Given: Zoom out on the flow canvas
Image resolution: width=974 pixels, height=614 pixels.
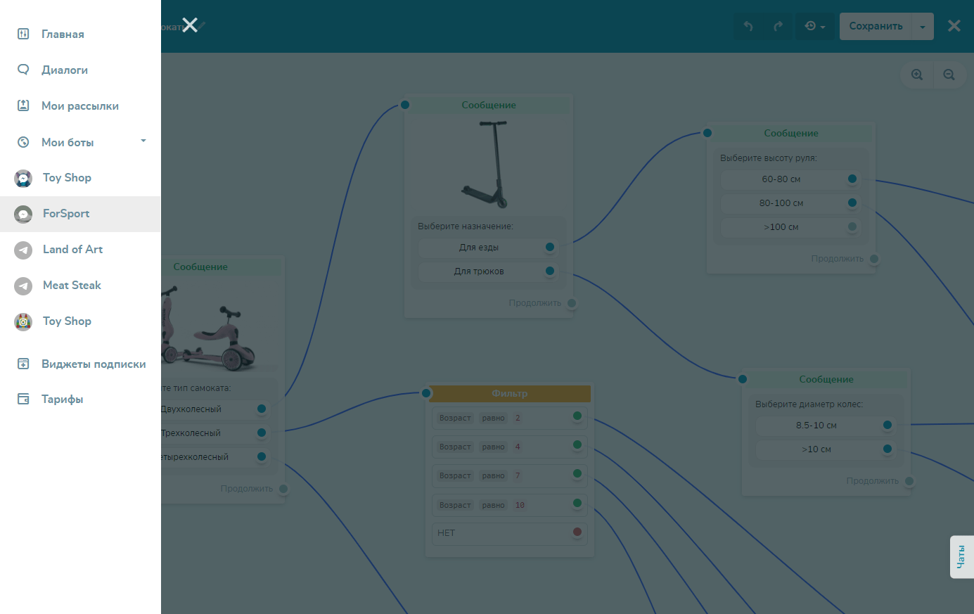Looking at the screenshot, I should [x=949, y=75].
